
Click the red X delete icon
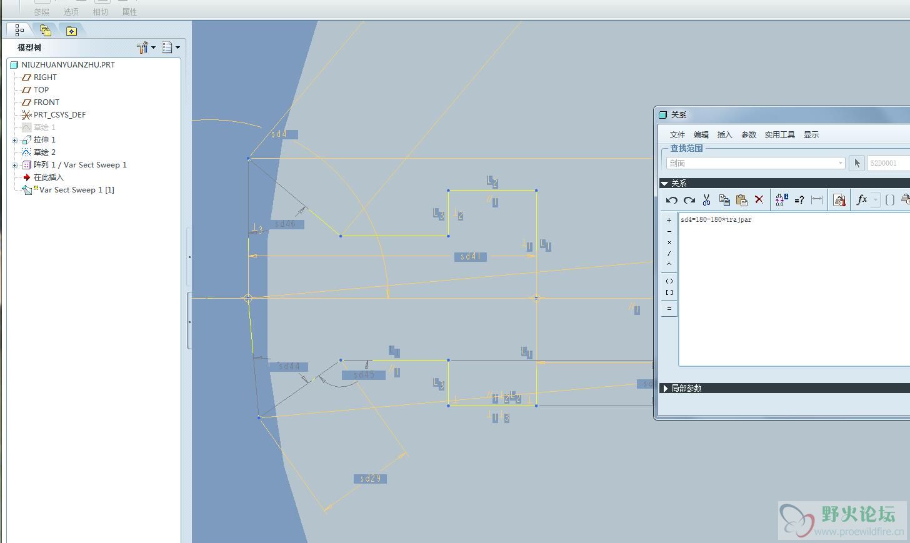pyautogui.click(x=759, y=199)
